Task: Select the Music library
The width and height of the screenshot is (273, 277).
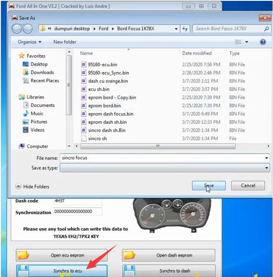Action: 37,113
